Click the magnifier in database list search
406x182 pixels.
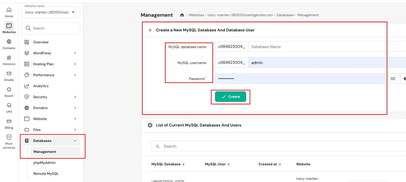coord(158,147)
